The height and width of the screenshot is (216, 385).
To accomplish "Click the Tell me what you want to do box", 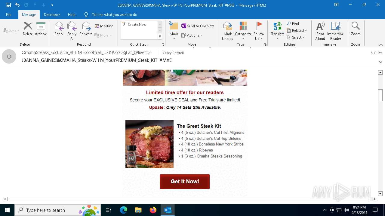I will [x=114, y=15].
